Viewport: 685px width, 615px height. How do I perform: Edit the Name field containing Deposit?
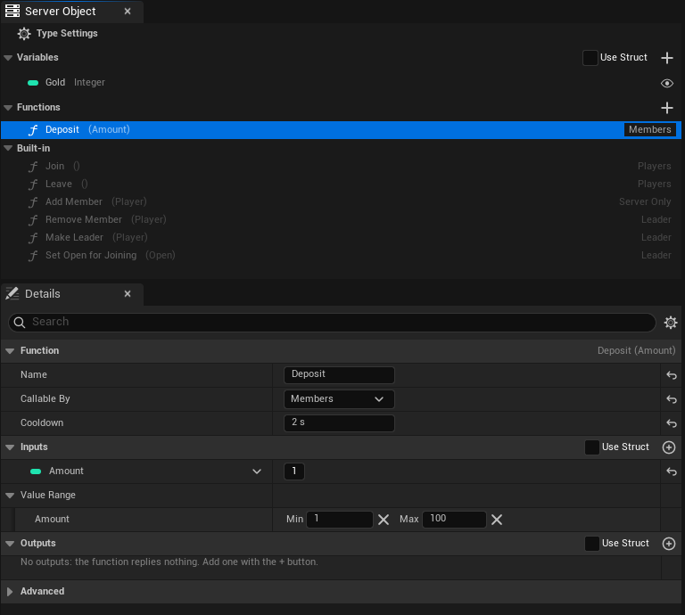tap(339, 374)
